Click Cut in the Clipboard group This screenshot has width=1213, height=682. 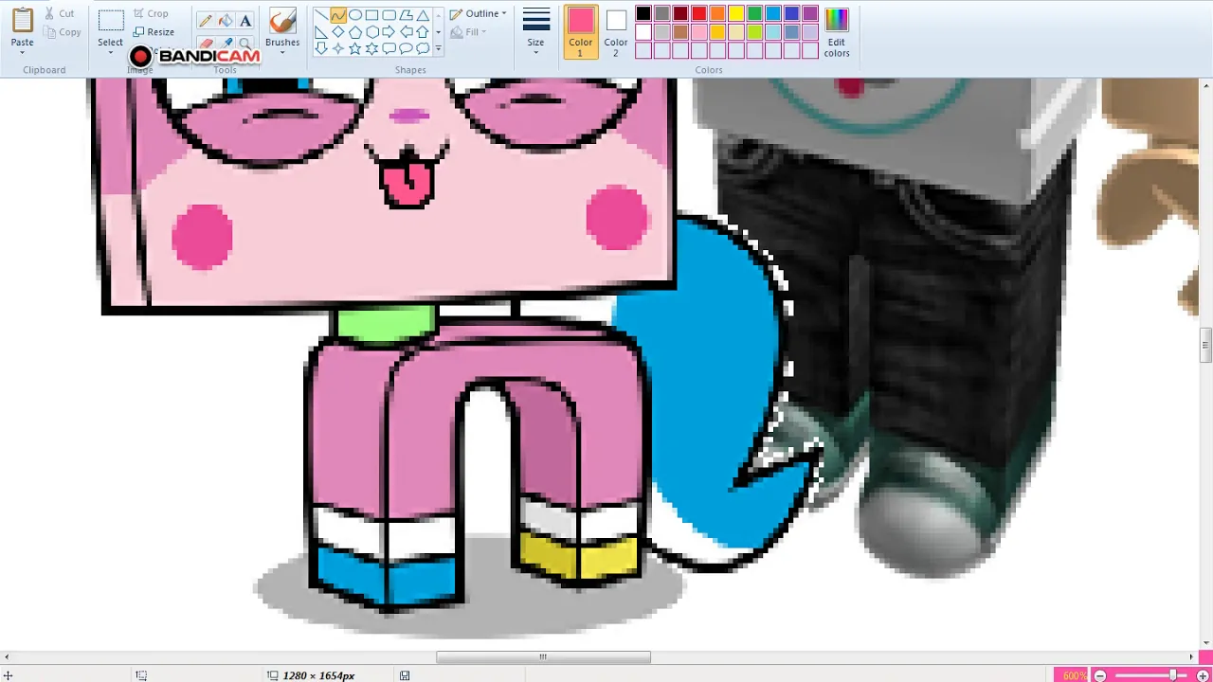coord(60,13)
